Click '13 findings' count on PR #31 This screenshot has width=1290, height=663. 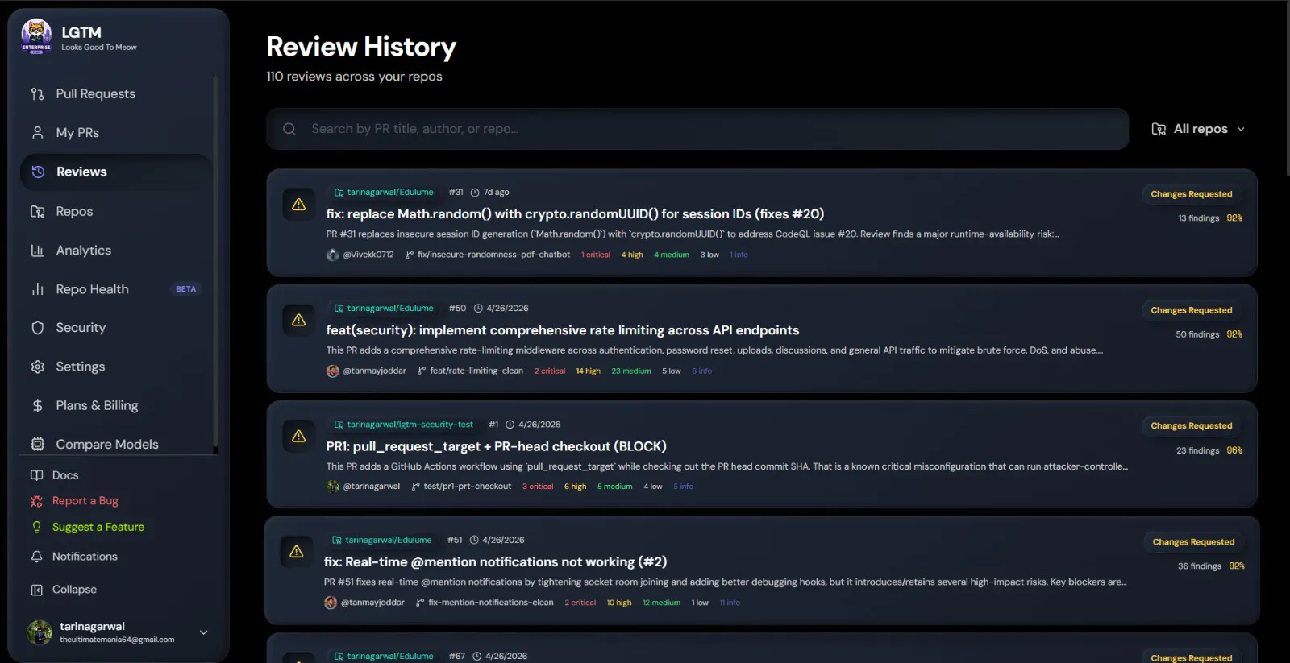(1198, 218)
